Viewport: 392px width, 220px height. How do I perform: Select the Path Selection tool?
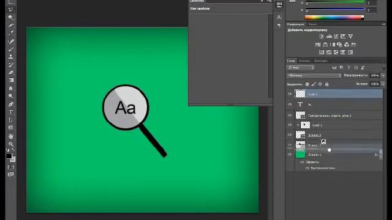click(11, 120)
